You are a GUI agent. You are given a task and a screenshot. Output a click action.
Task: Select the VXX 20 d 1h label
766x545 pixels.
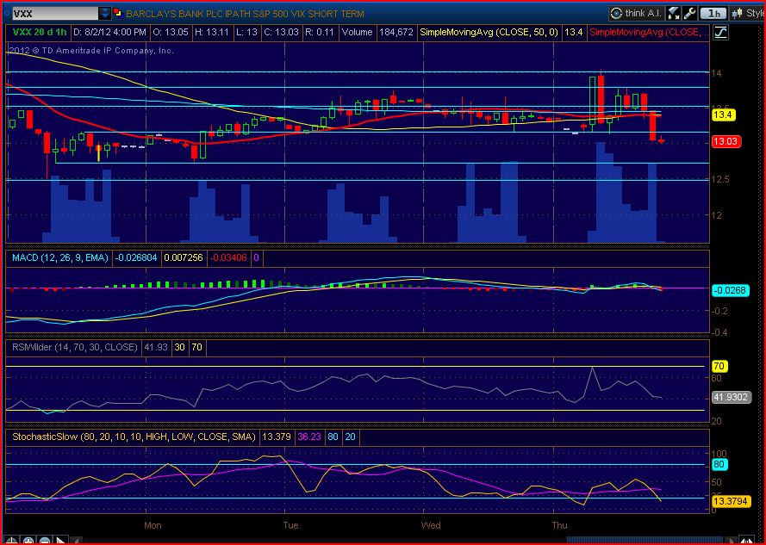click(39, 32)
